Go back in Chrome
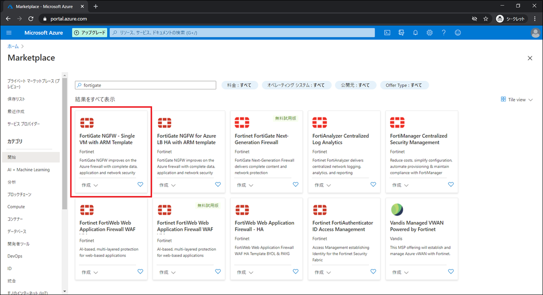543x295 pixels. 9,19
